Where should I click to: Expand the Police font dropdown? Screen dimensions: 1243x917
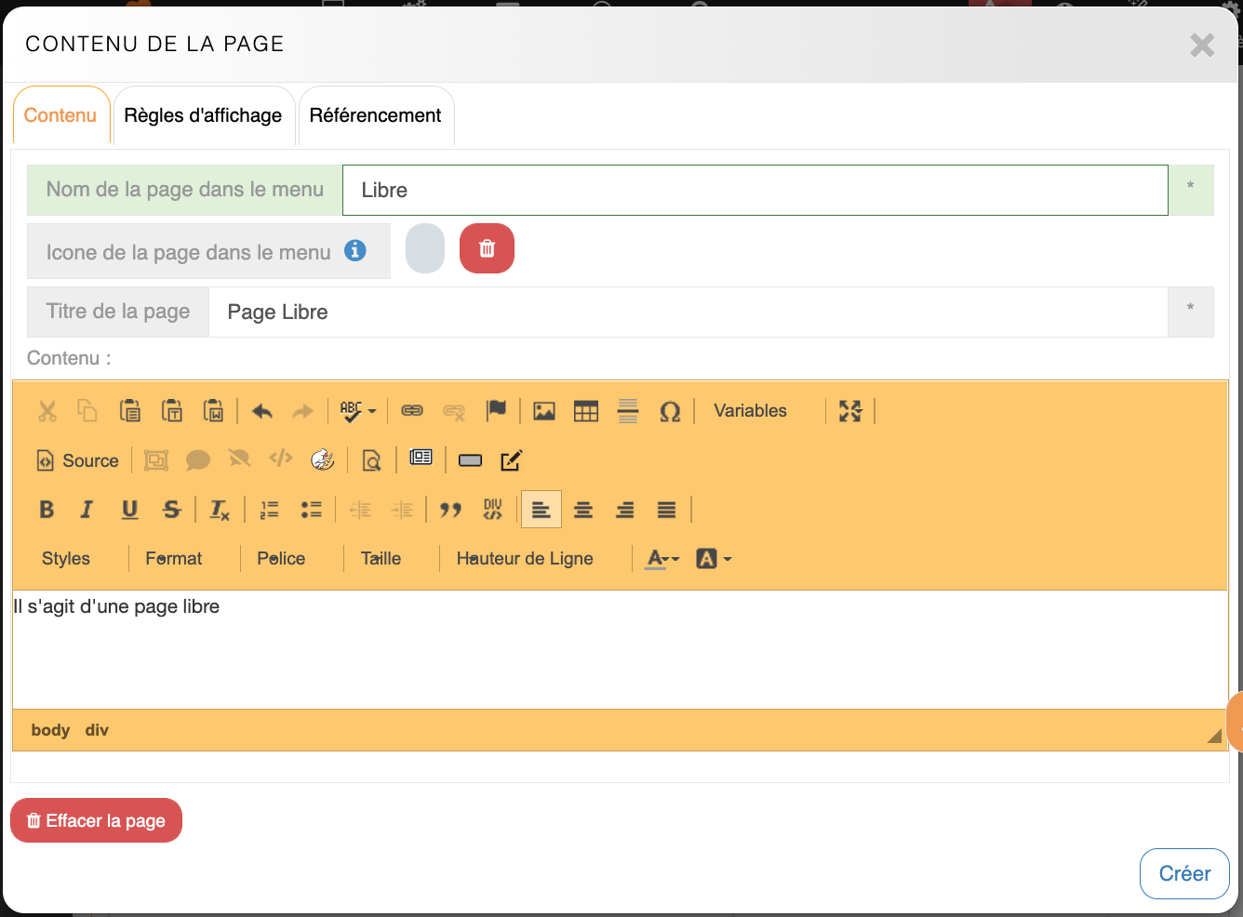[281, 559]
